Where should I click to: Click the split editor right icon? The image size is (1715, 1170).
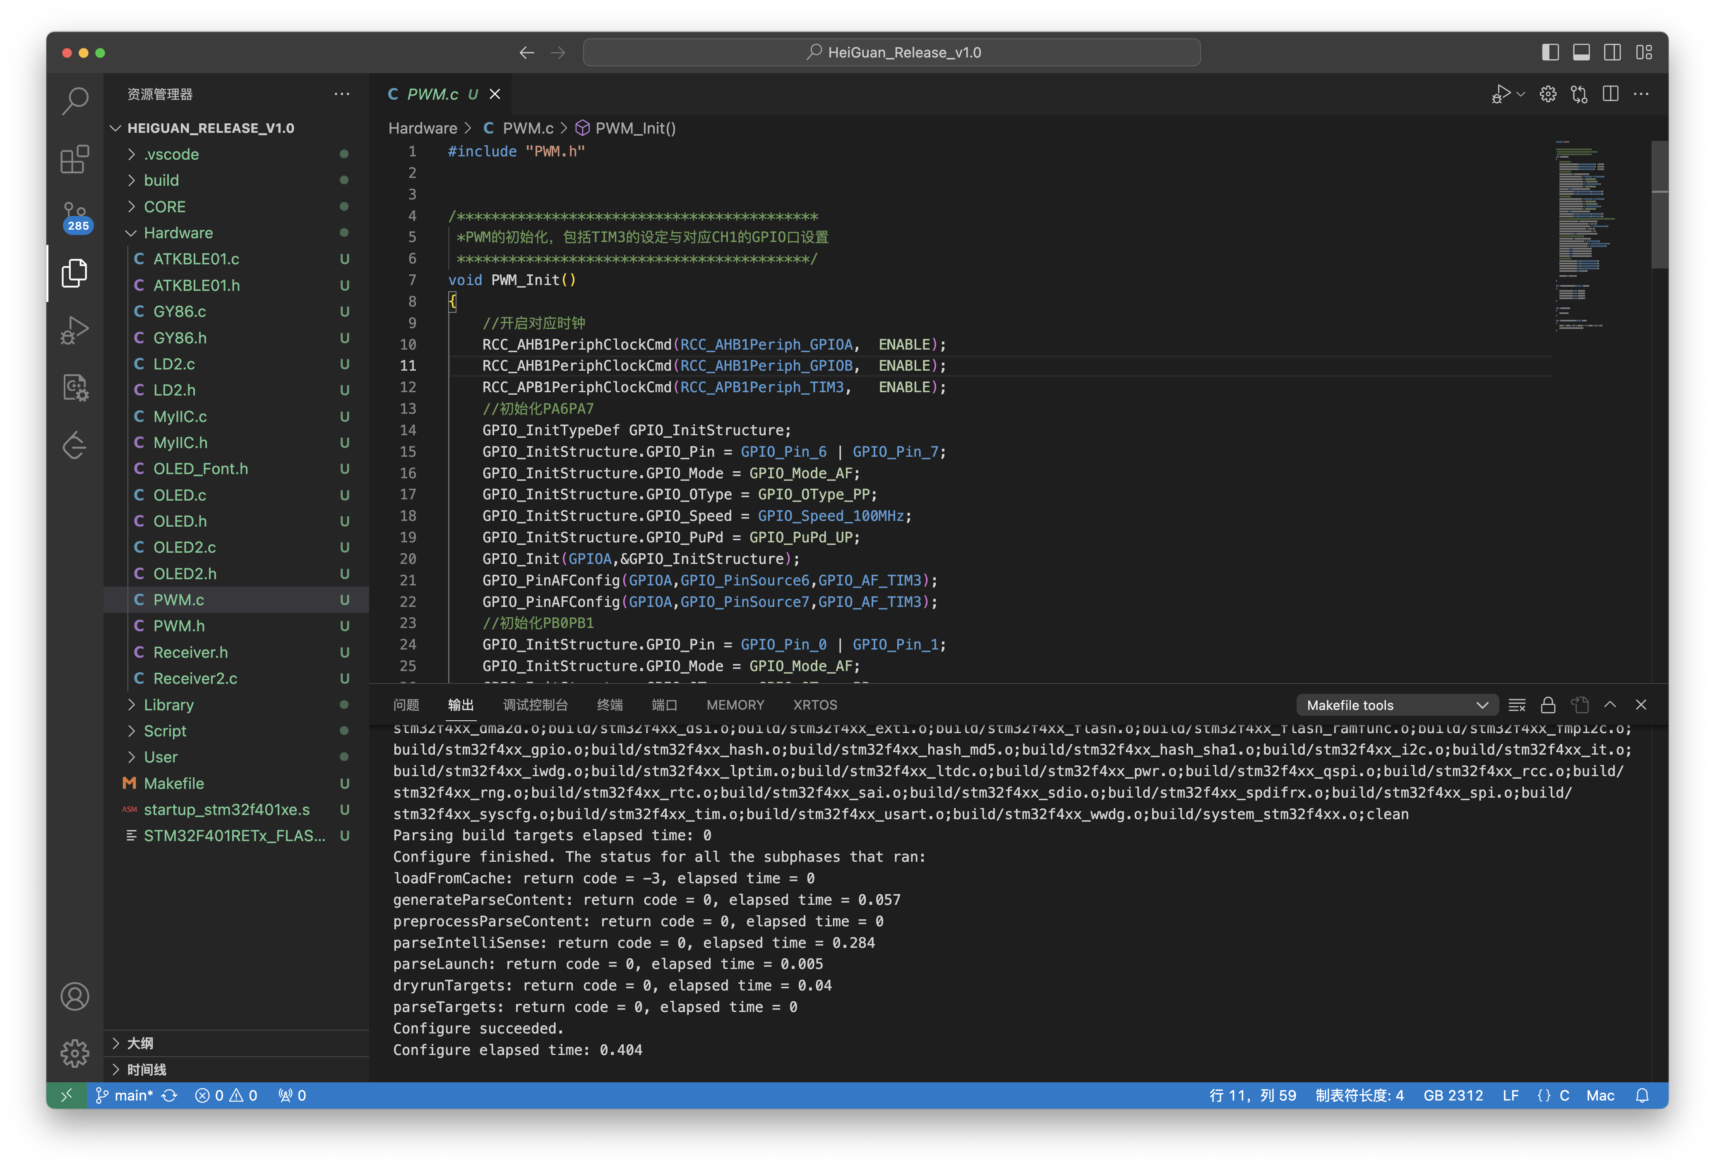[x=1611, y=94]
